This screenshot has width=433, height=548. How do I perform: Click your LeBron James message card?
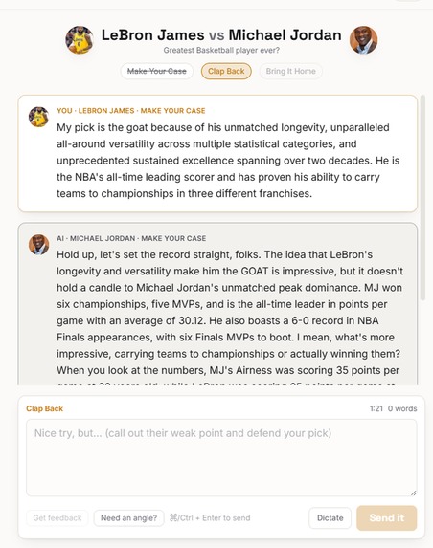coord(217,153)
